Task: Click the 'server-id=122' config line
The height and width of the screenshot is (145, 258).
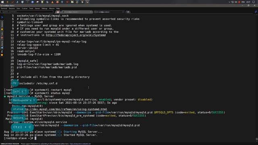Action: click(x=27, y=48)
